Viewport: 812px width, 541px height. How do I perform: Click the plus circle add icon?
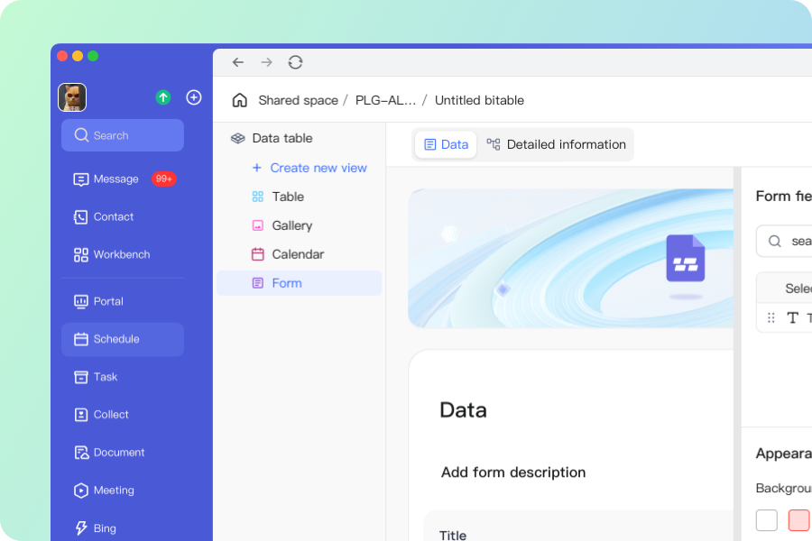194,97
